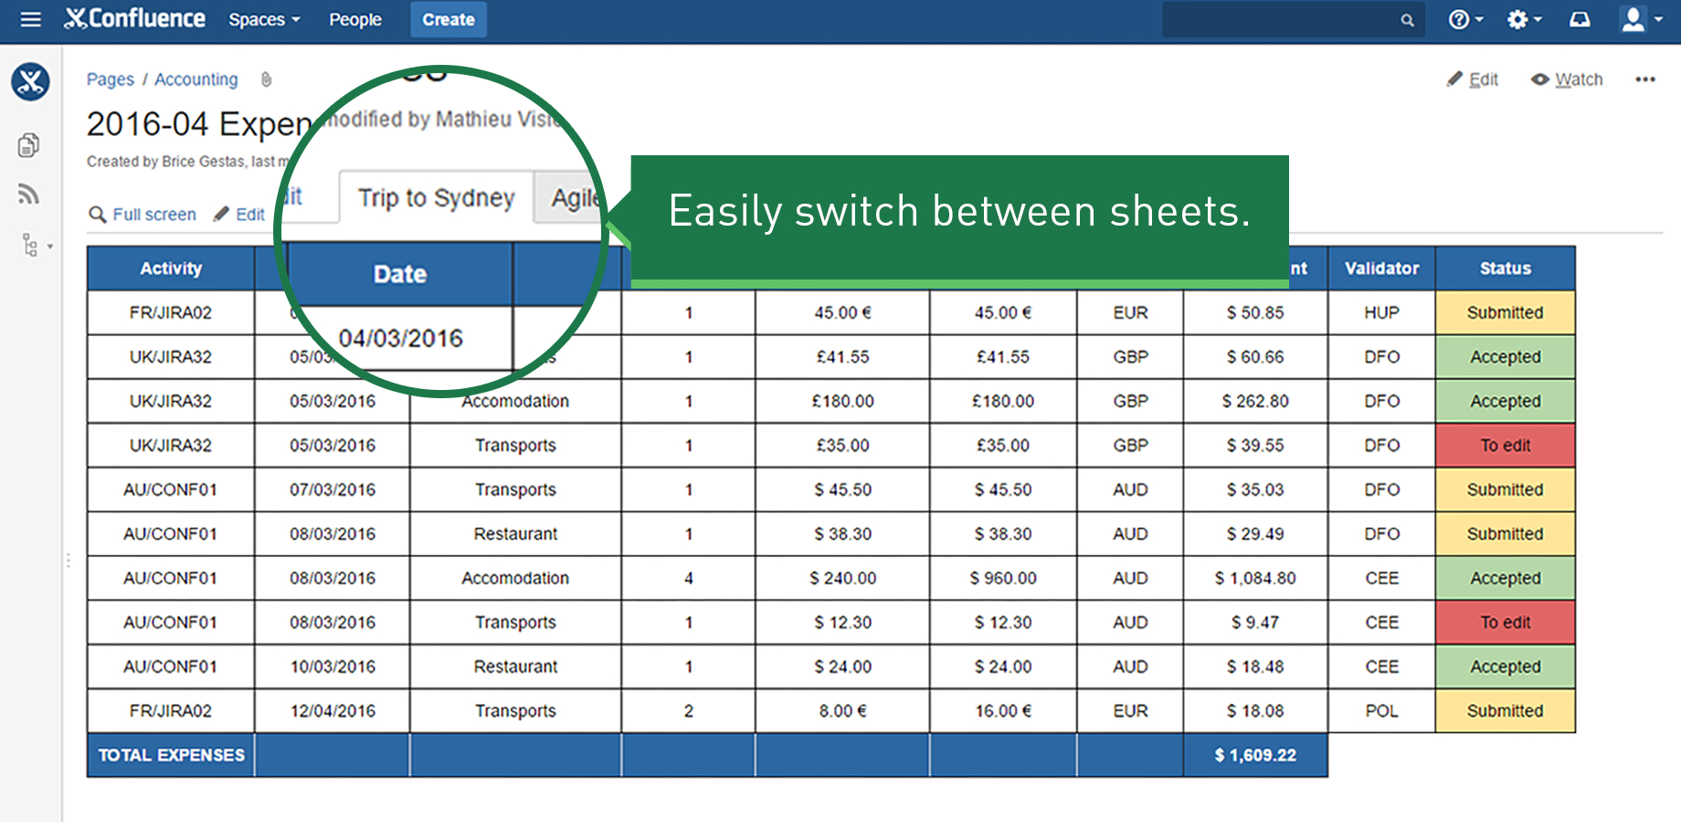Viewport: 1681px width, 822px height.
Task: Go to People in the top bar
Action: tap(355, 19)
